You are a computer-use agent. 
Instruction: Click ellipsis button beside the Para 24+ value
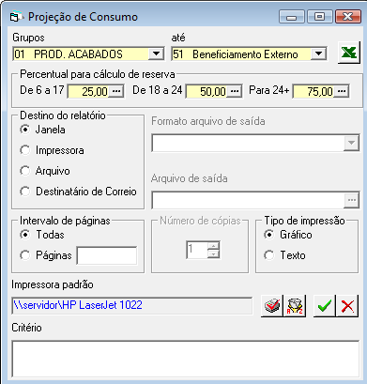coord(342,91)
